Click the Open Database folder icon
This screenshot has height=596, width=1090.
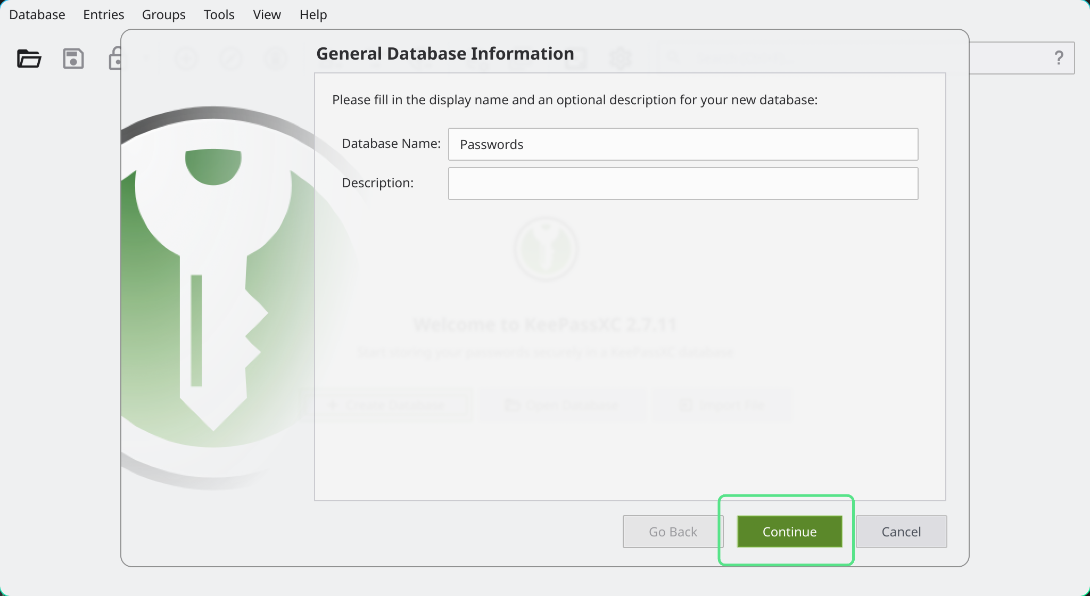point(29,59)
